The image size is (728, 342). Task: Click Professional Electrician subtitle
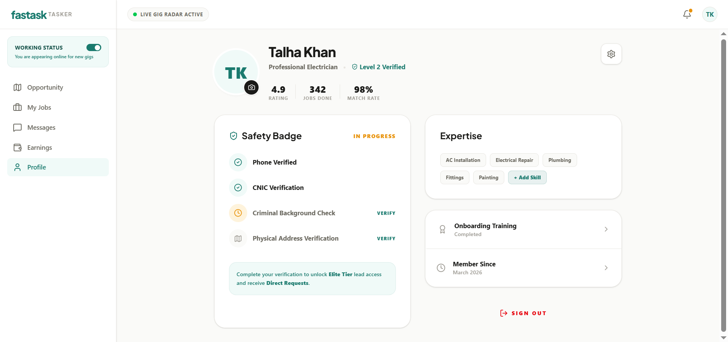tap(303, 67)
